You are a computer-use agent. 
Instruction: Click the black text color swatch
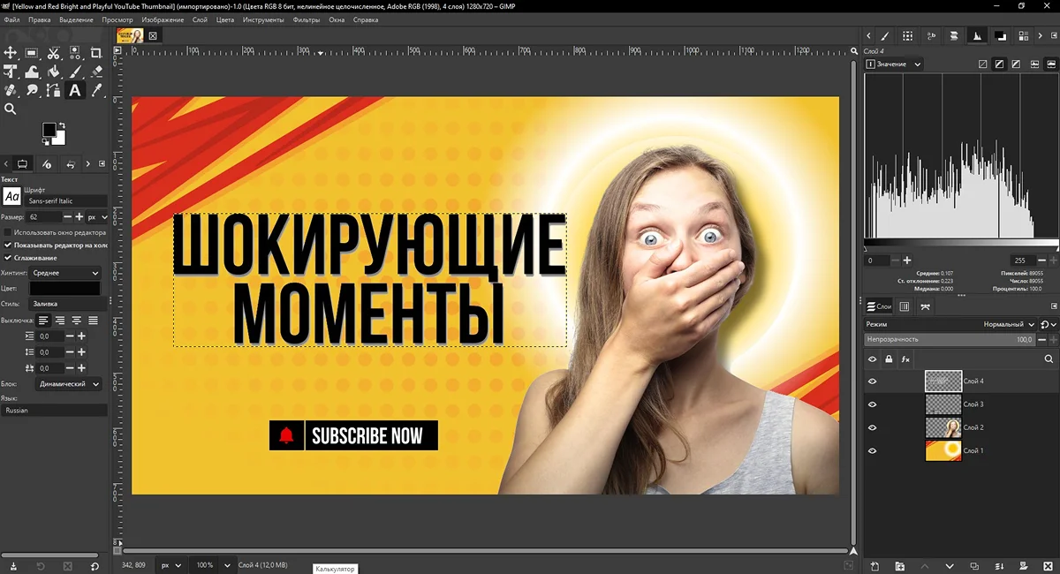click(x=65, y=289)
